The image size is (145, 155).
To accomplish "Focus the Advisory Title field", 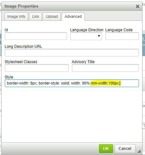I will pos(105,68).
